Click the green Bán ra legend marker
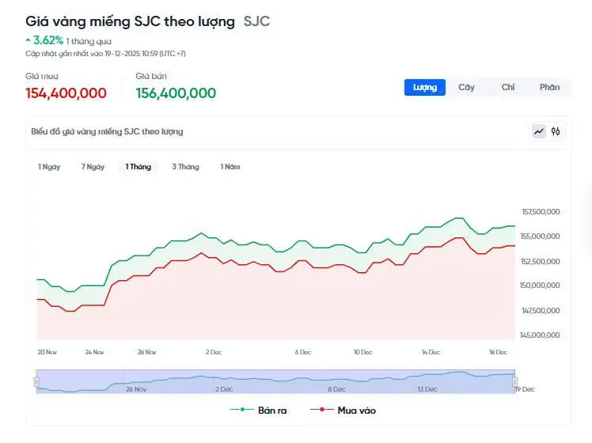 click(x=241, y=410)
